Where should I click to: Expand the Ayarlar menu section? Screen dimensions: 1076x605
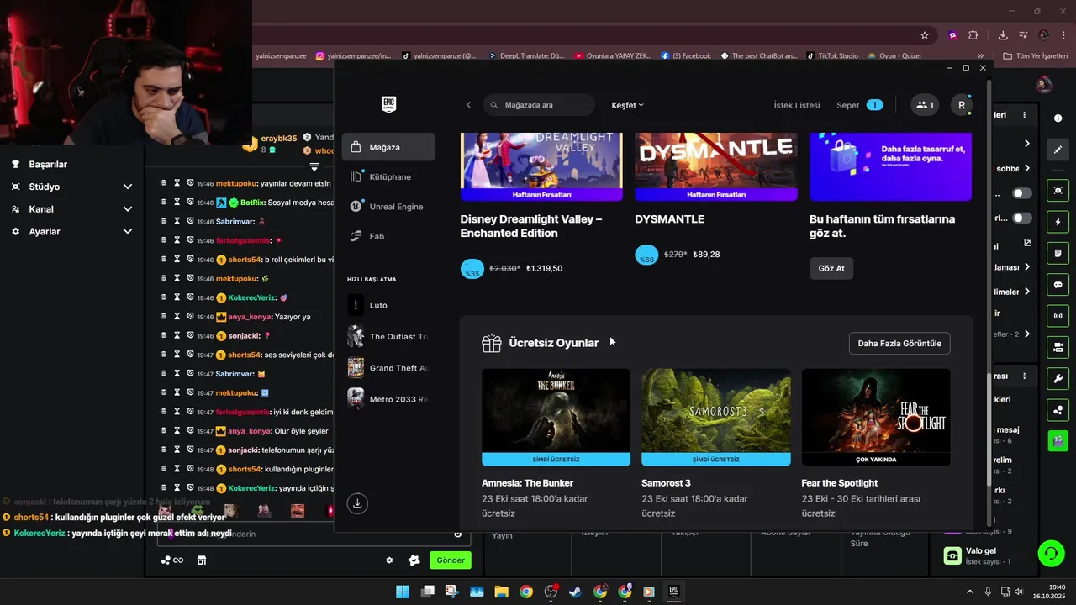[x=71, y=231]
